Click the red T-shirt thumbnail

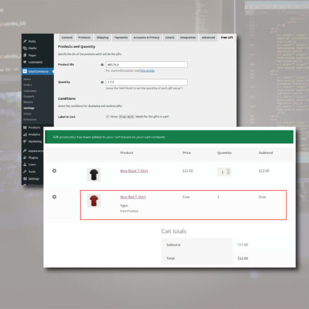[94, 201]
